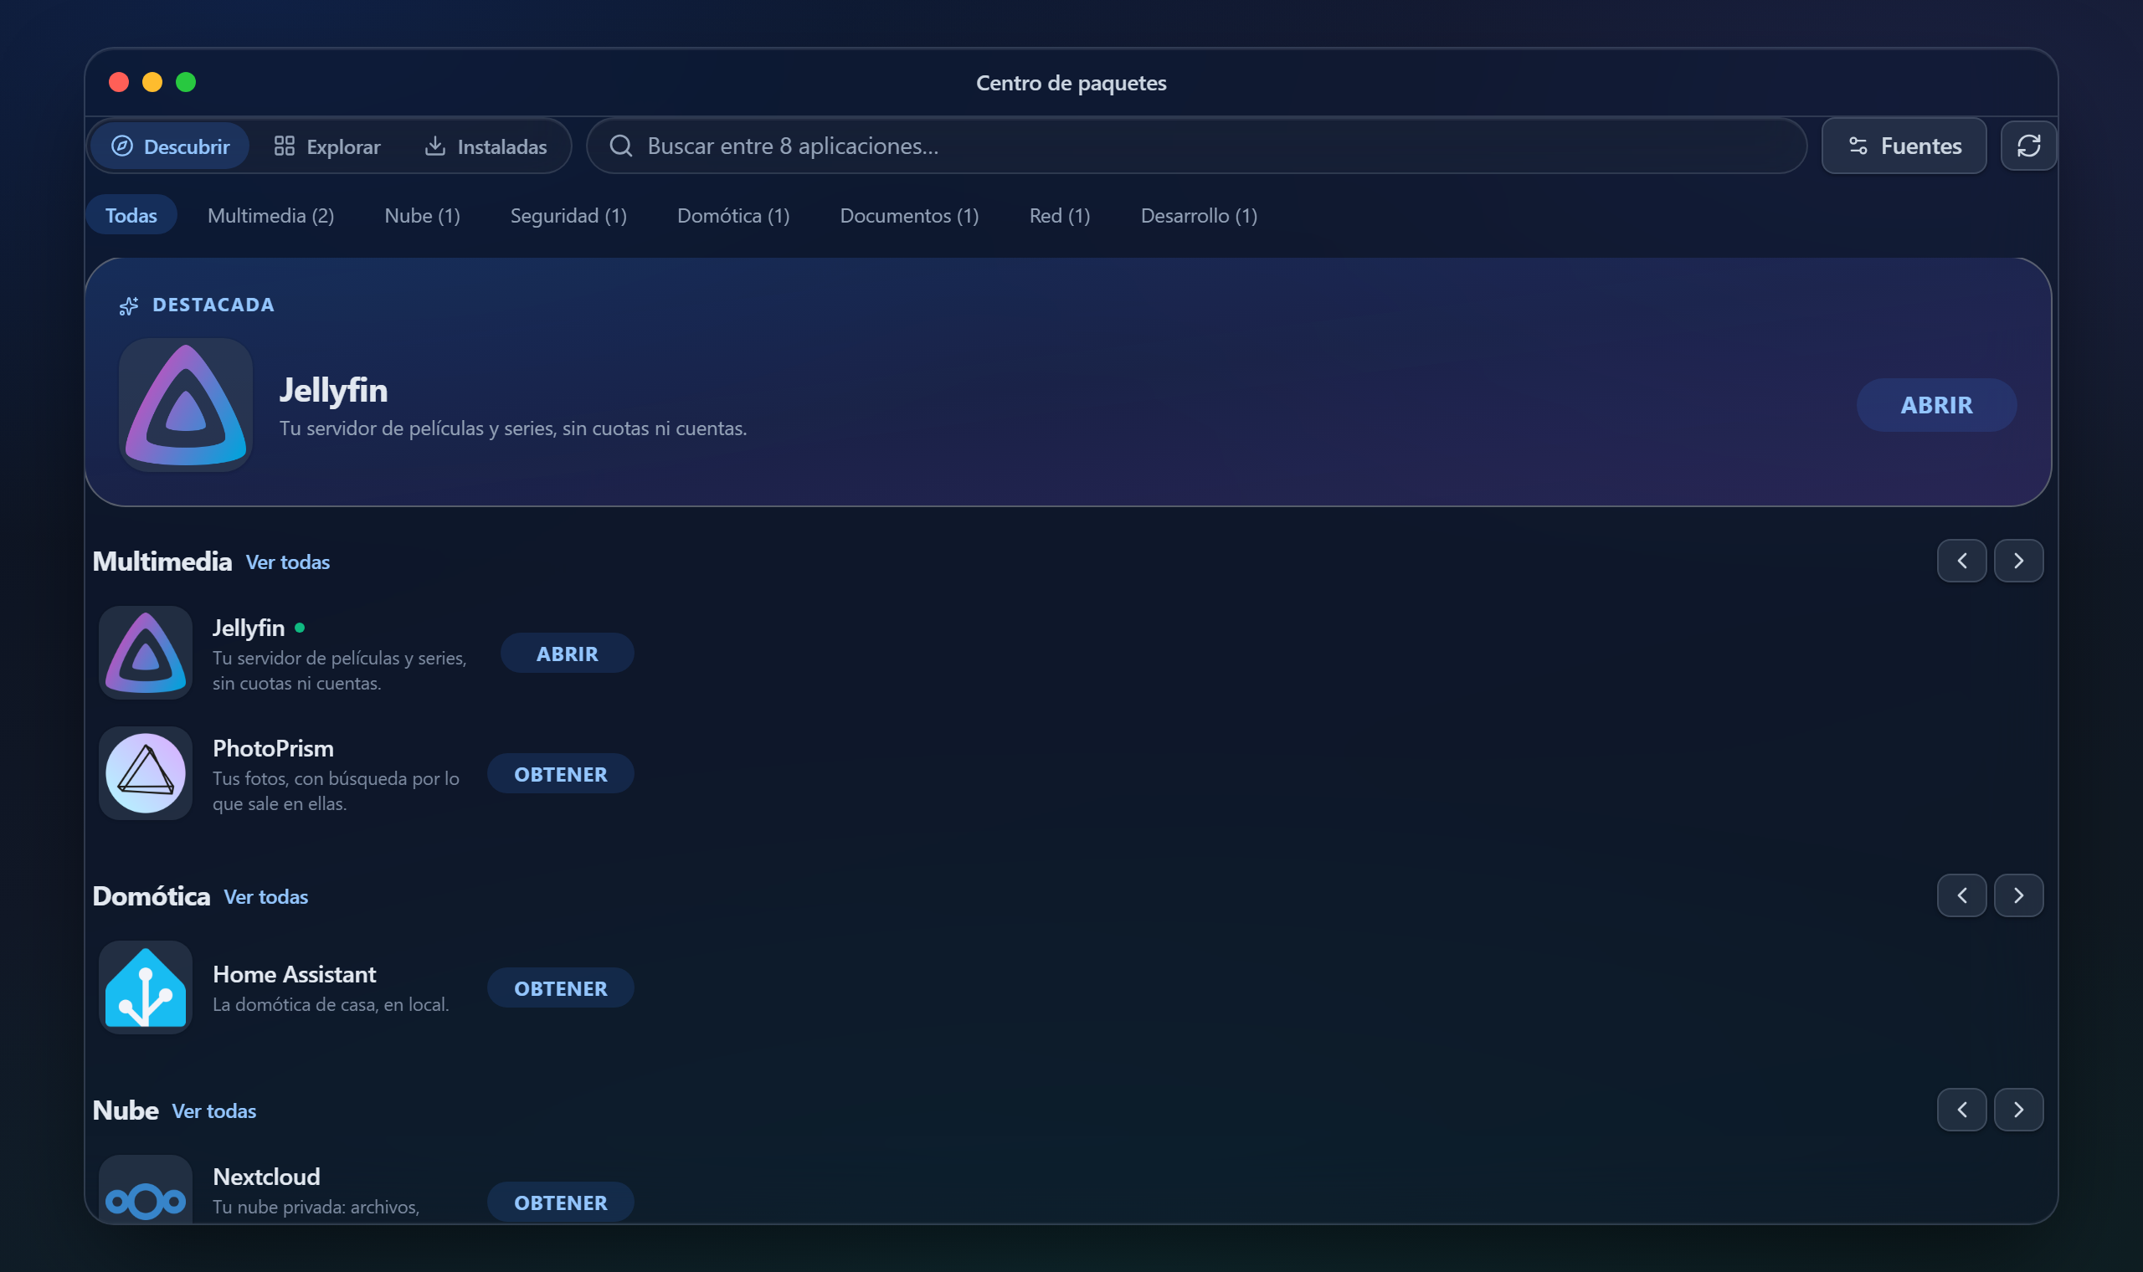Minimize window with the yellow button
The width and height of the screenshot is (2143, 1272).
point(152,82)
